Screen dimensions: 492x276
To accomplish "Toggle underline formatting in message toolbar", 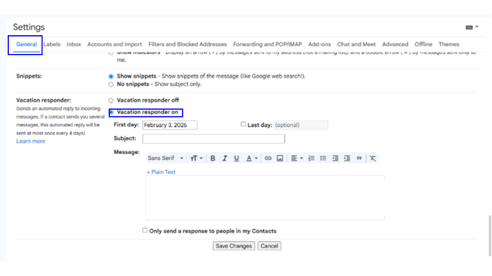I will [237, 158].
